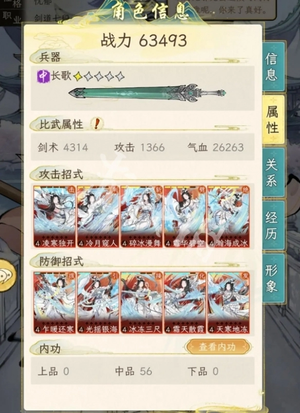Tap the 长歌 sword weapon image
The width and height of the screenshot is (300, 413).
147,94
